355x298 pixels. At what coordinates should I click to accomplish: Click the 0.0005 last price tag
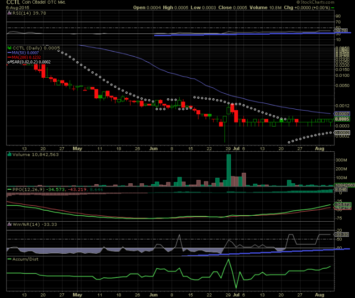tap(342, 119)
